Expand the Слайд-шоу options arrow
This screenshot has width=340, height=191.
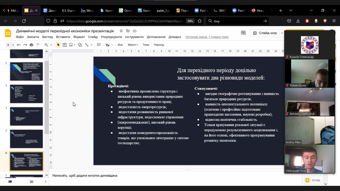(282, 33)
